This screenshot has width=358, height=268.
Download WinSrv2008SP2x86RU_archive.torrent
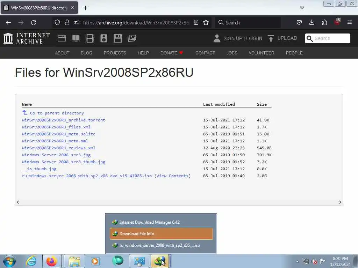64,120
